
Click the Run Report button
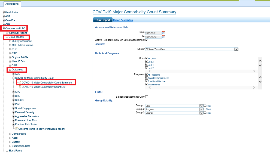click(103, 20)
